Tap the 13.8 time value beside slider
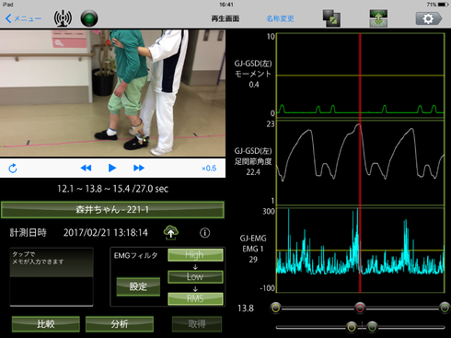Image resolution: width=451 pixels, height=338 pixels. 246,308
